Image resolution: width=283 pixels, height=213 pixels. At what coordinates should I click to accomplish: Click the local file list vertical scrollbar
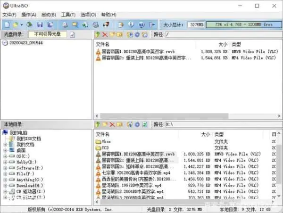tap(279, 165)
